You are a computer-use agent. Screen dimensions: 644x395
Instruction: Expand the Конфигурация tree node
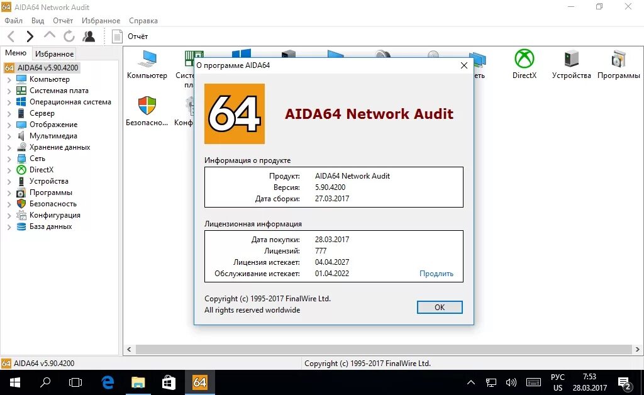pyautogui.click(x=9, y=216)
